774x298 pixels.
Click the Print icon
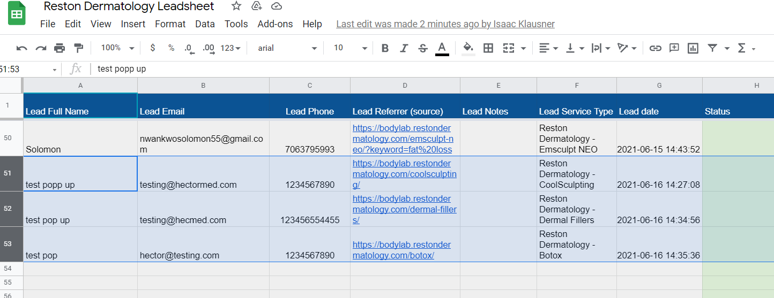point(59,48)
